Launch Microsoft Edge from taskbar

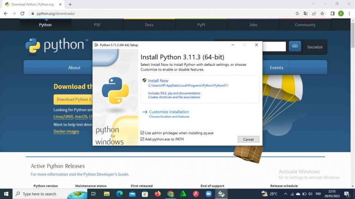tap(119, 194)
